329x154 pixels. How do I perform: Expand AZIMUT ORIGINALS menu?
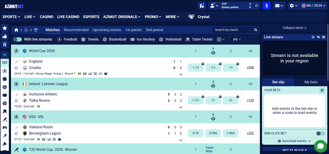coord(122,17)
